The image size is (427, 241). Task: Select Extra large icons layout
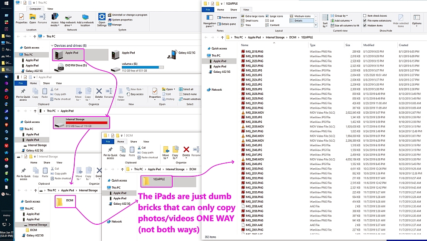[252, 16]
